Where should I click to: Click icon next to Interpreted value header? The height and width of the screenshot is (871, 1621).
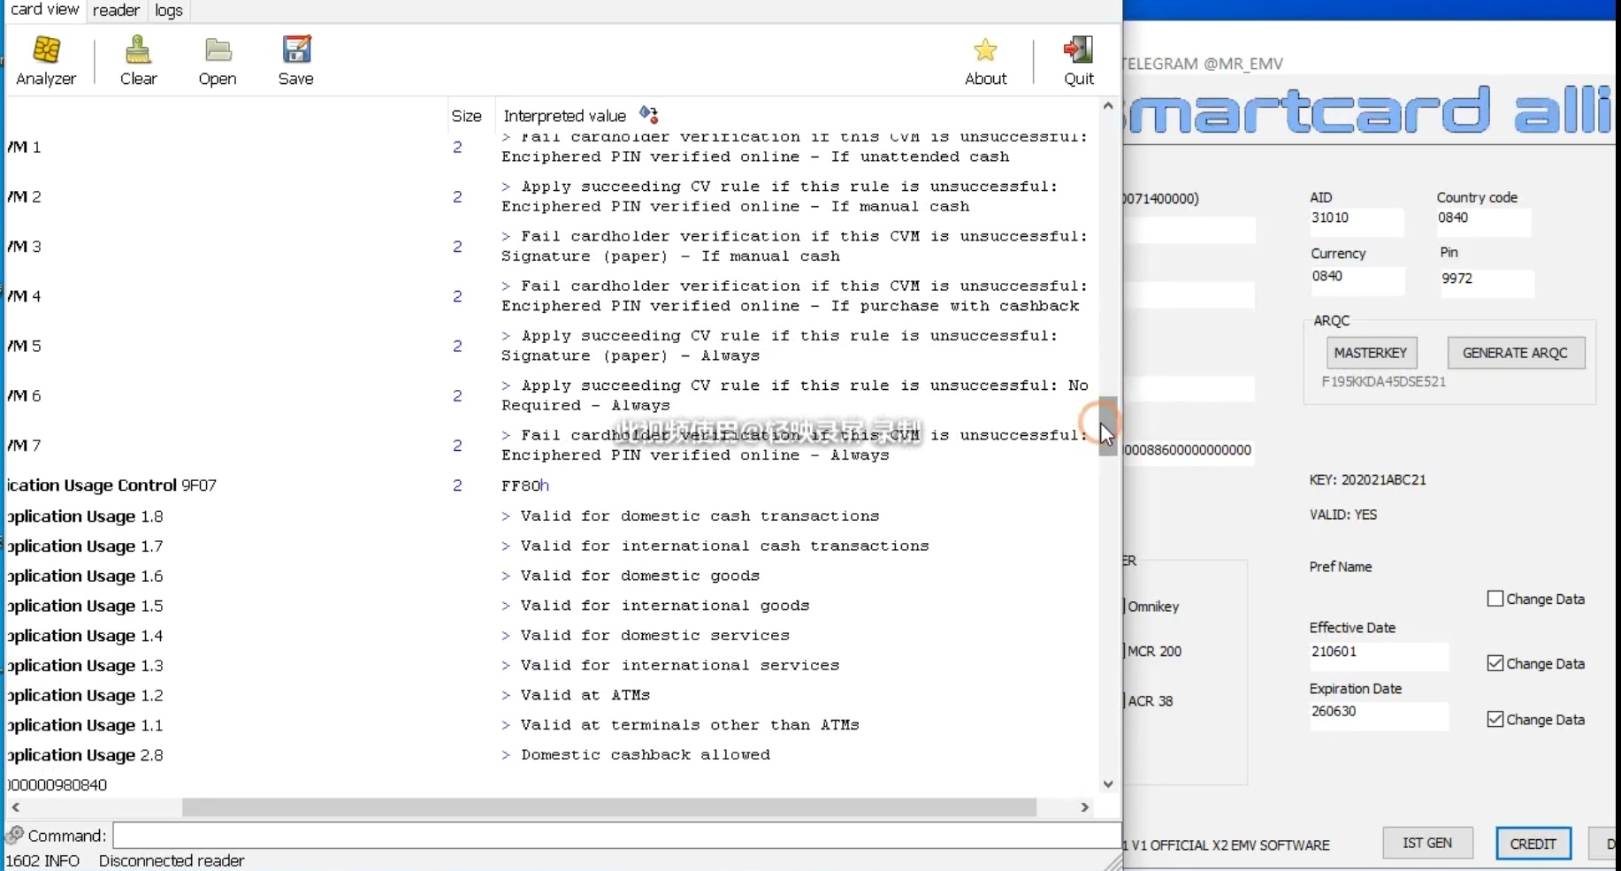pos(648,115)
